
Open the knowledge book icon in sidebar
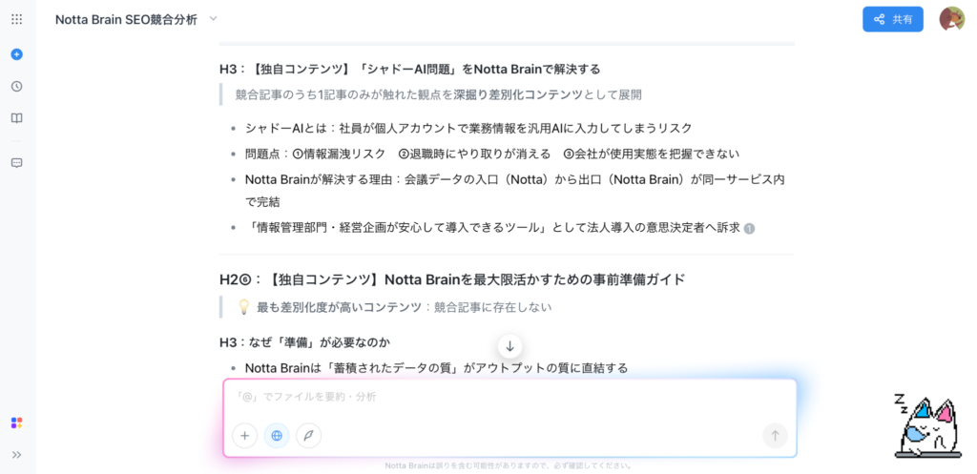17,118
